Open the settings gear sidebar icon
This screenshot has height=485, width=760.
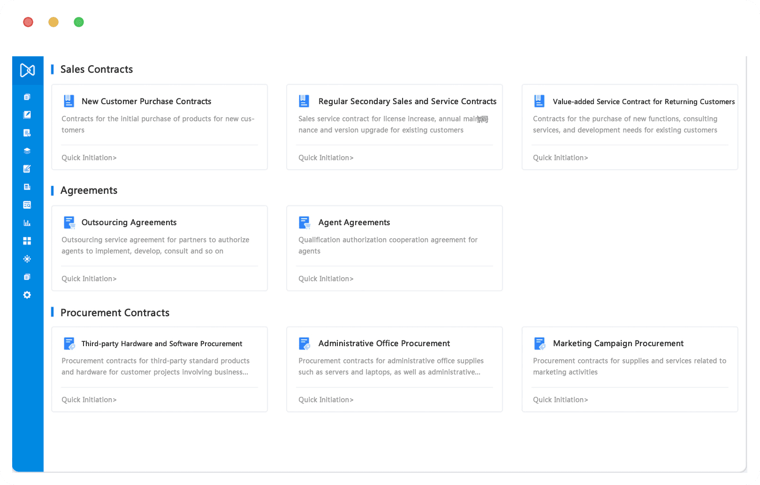coord(27,295)
